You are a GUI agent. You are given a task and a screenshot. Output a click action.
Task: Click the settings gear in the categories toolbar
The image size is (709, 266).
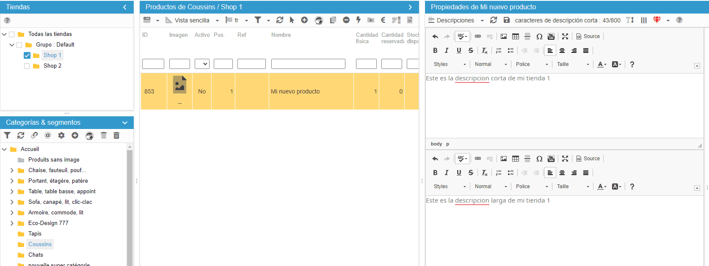[x=61, y=135]
